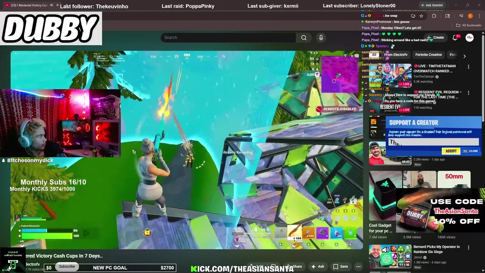Click CLOSE in Support a Creator dialog
The image size is (485, 273).
coord(471,151)
